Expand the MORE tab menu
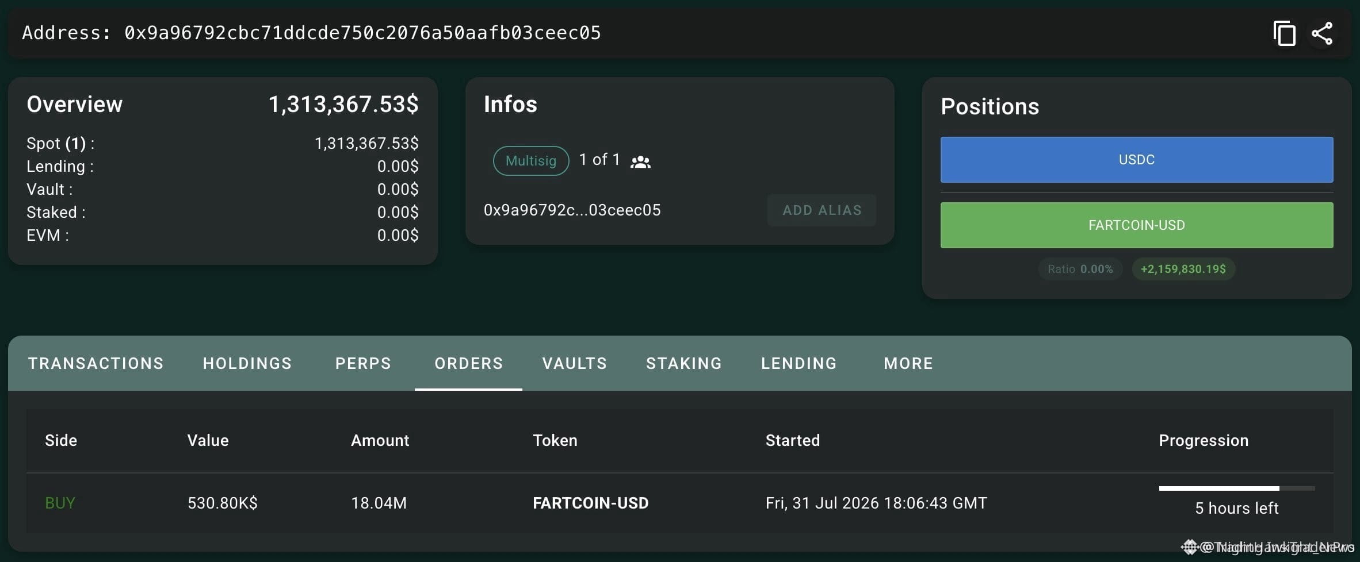This screenshot has width=1360, height=562. (908, 363)
